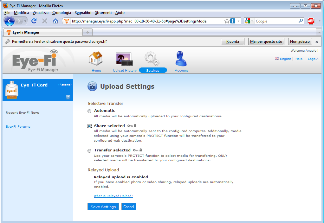324x223 pixels.
Task: Click the Account person icon
Action: pos(181,59)
